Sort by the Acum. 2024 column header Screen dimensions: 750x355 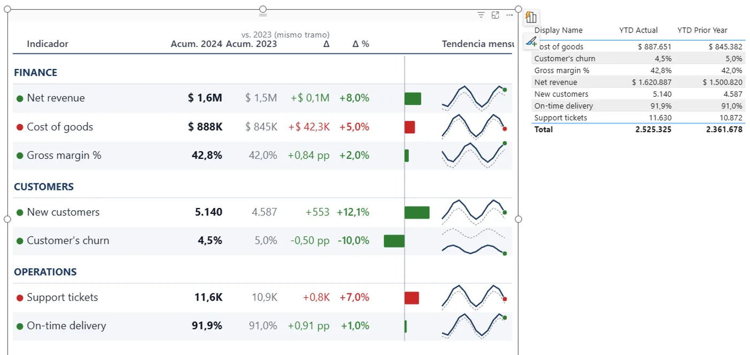(x=196, y=44)
